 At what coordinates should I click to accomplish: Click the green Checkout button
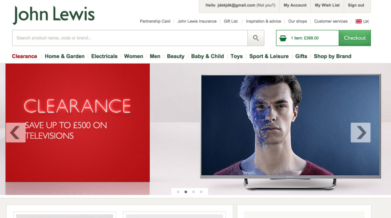coord(355,38)
